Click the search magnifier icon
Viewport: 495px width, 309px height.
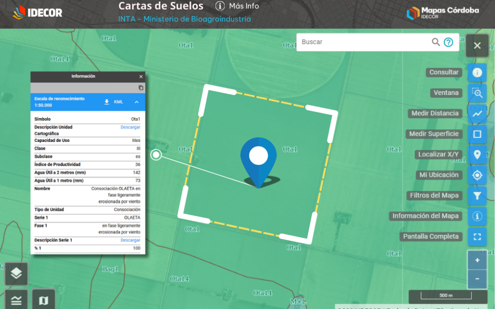coord(436,42)
